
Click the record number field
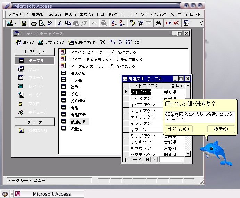click(172, 160)
